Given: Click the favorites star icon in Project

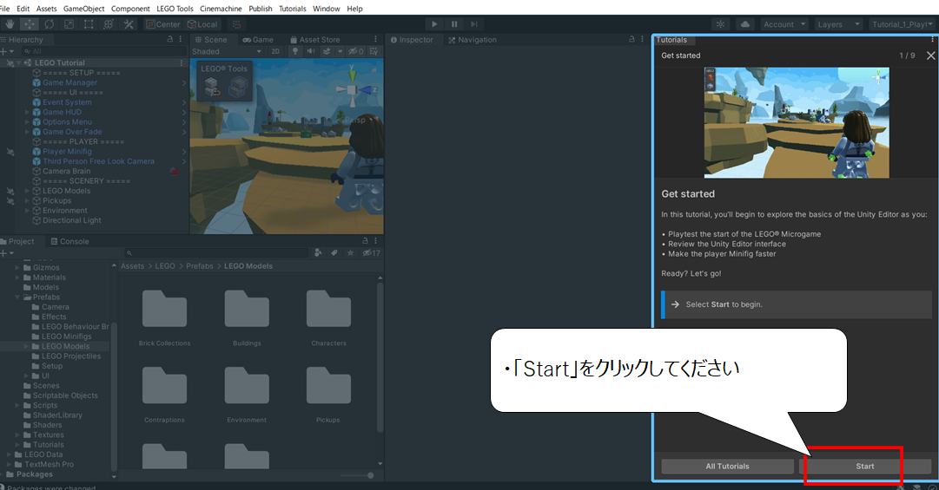Looking at the screenshot, I should 351,252.
